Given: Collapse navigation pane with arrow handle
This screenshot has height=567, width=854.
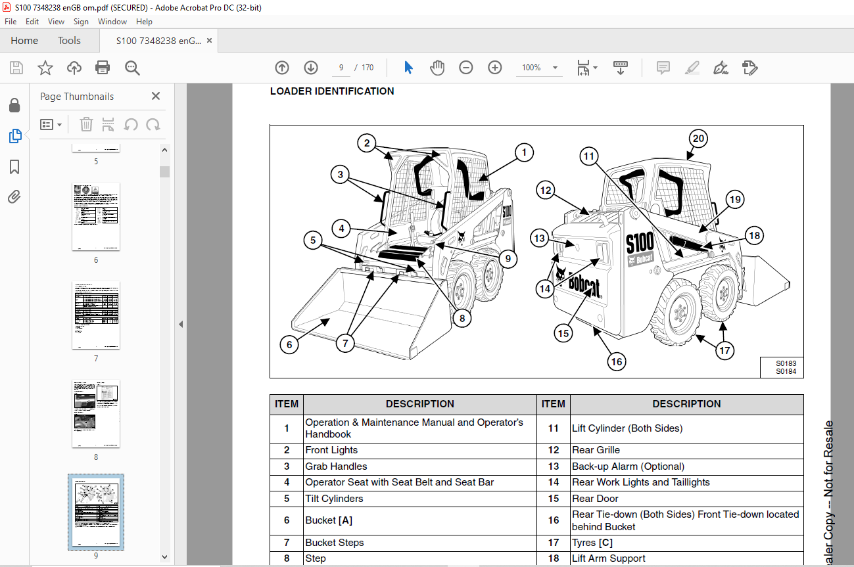Looking at the screenshot, I should 181,325.
